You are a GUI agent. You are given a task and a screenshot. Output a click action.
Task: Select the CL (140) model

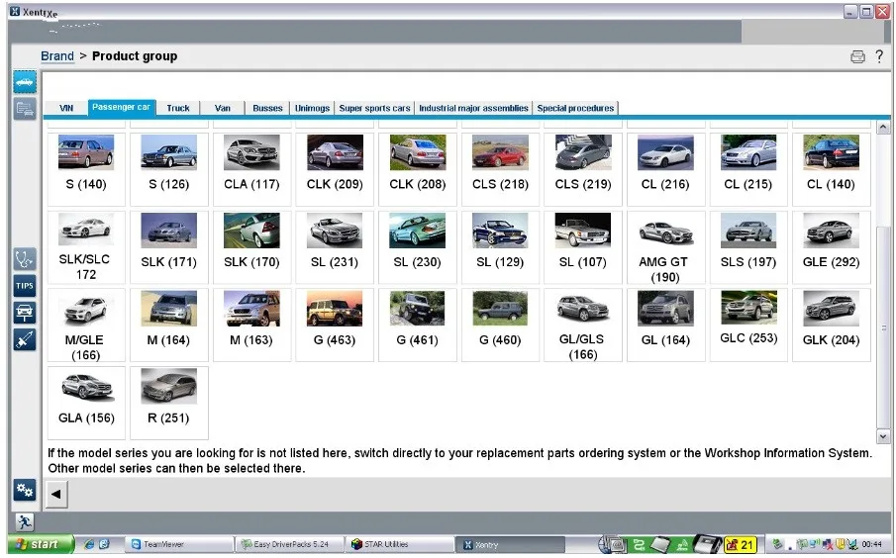click(x=832, y=169)
